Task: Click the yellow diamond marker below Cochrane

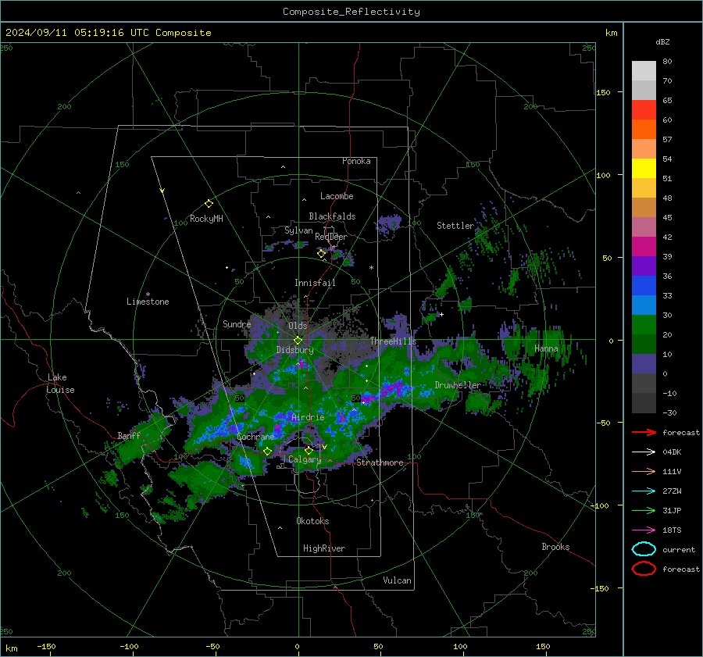Action: (268, 452)
